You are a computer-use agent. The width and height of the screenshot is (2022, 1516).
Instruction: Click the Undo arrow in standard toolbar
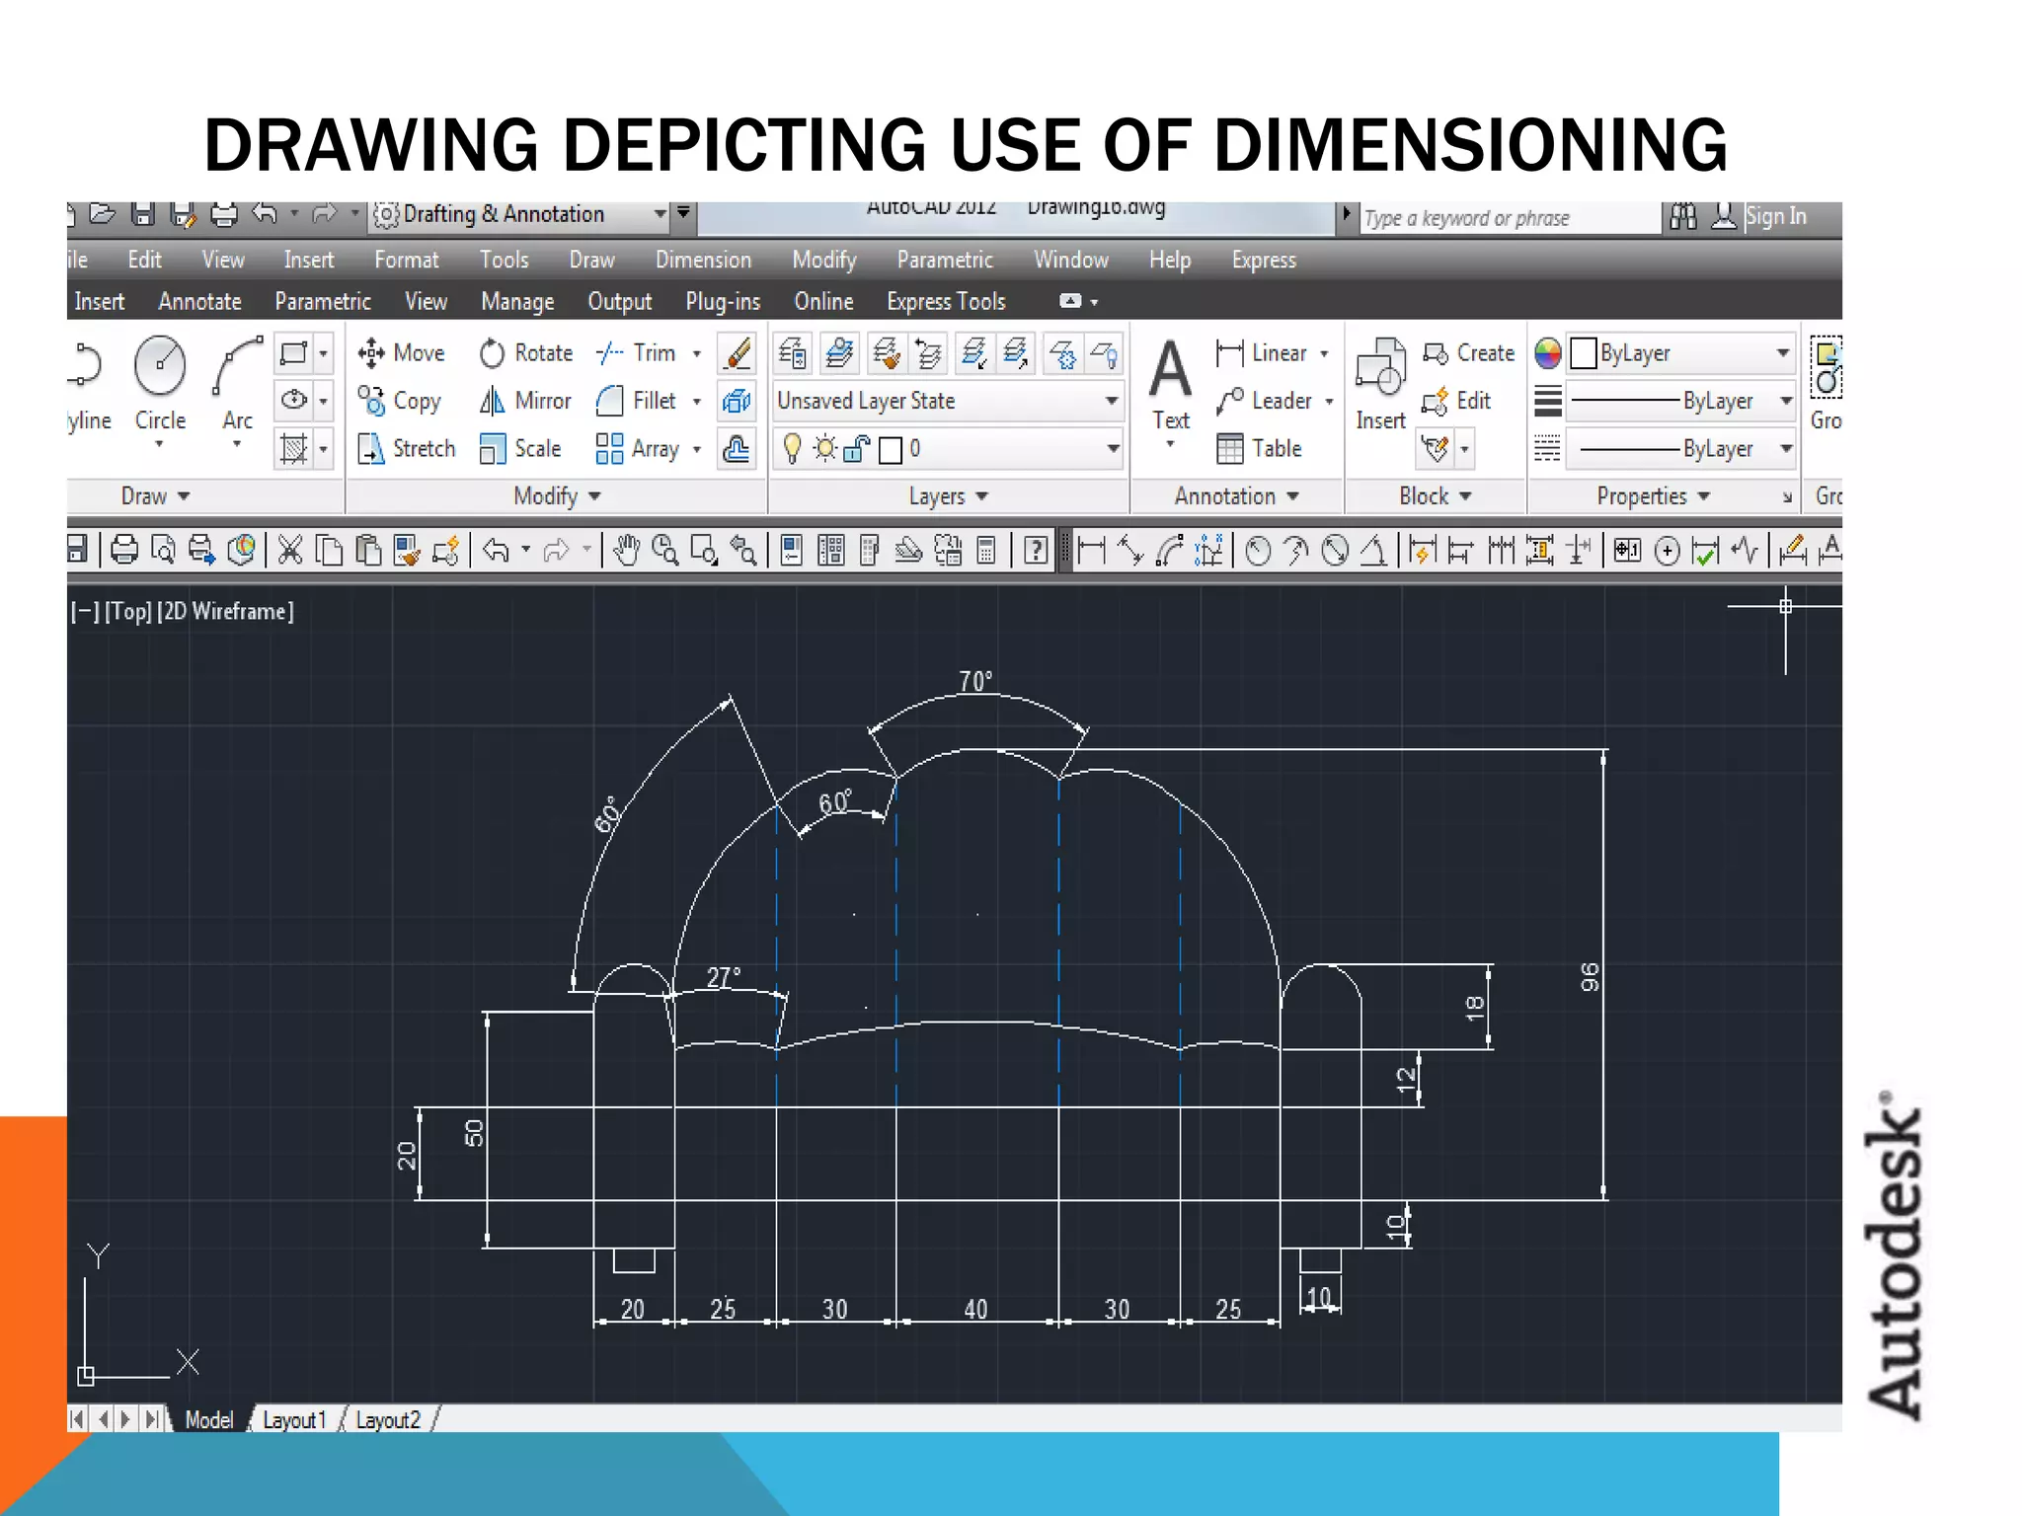(x=496, y=550)
